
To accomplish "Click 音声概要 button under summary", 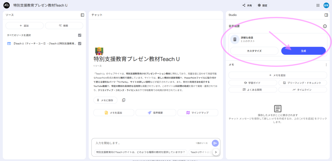I will tap(156, 113).
